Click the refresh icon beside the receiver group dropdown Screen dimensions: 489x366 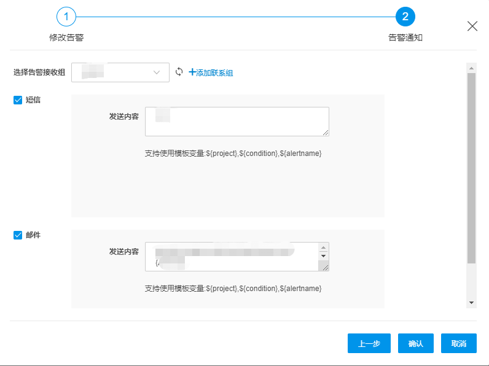(x=179, y=72)
